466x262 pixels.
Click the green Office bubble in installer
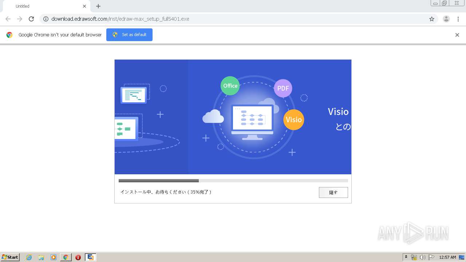(x=230, y=86)
